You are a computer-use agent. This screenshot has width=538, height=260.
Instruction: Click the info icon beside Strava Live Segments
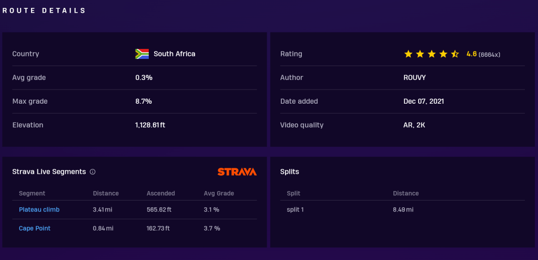point(93,172)
